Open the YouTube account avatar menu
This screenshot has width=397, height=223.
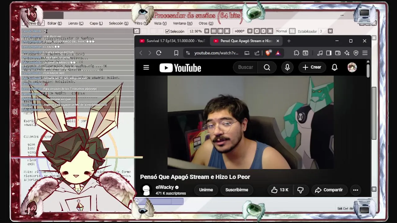[352, 67]
